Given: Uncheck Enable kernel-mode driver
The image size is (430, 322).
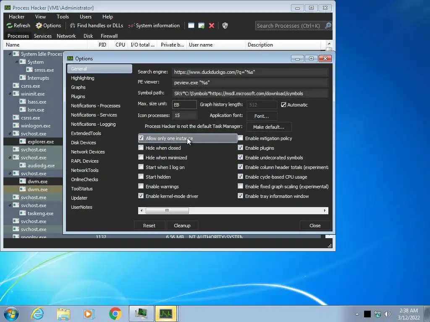Looking at the screenshot, I should click(x=141, y=196).
